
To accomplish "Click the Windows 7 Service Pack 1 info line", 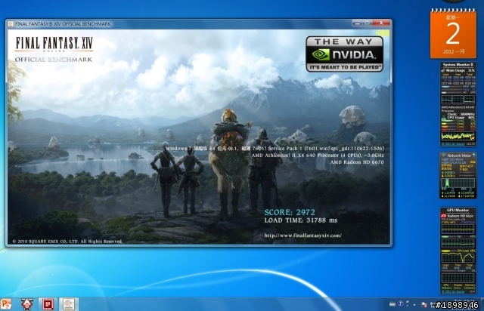I will [x=275, y=149].
